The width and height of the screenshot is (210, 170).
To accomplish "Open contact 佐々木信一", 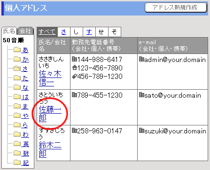I will coord(50,78).
